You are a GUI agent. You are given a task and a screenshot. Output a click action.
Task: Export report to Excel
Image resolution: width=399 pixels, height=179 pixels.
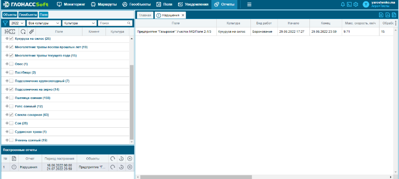[x=381, y=15]
